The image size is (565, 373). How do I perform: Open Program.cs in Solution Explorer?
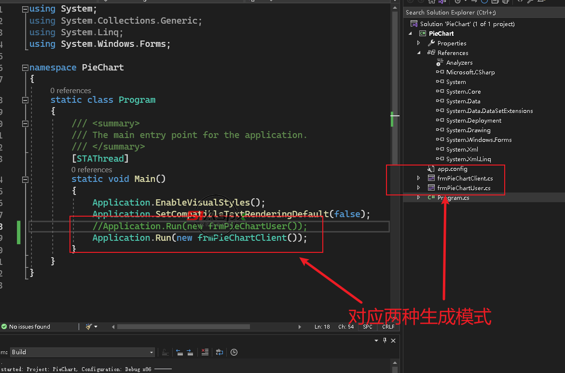[x=453, y=198]
